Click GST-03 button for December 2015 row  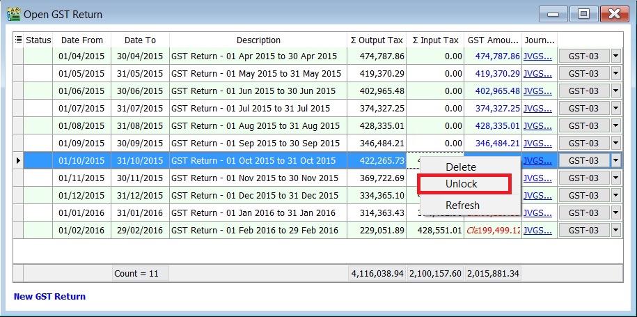tap(583, 196)
